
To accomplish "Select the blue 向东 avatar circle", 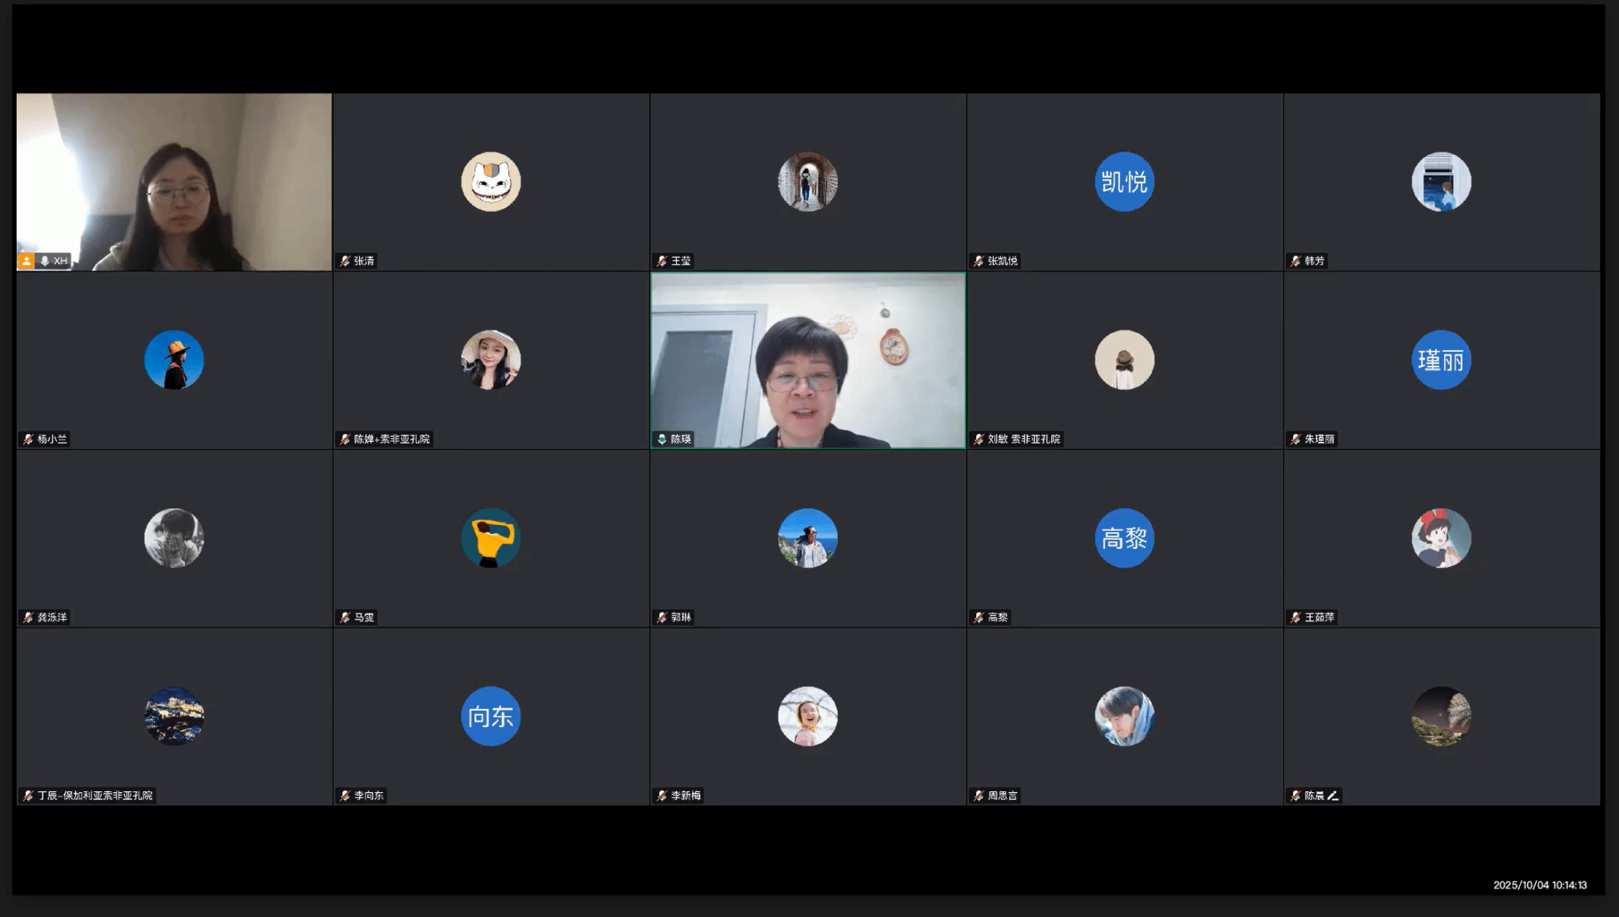I will pyautogui.click(x=490, y=716).
